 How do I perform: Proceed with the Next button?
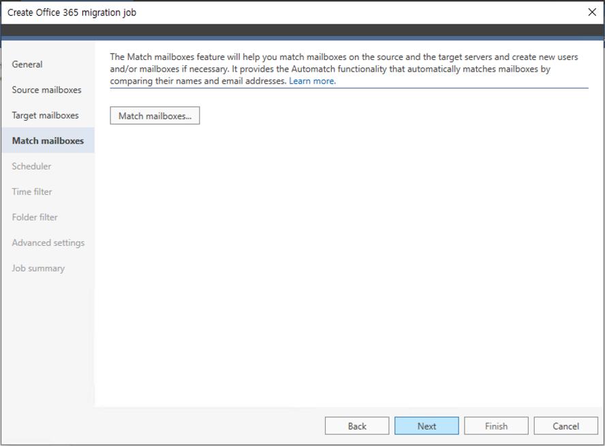[426, 426]
